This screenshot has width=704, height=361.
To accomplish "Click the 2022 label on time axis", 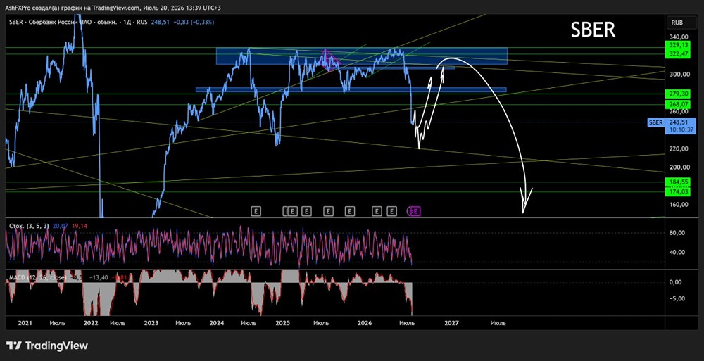I will 90,323.
